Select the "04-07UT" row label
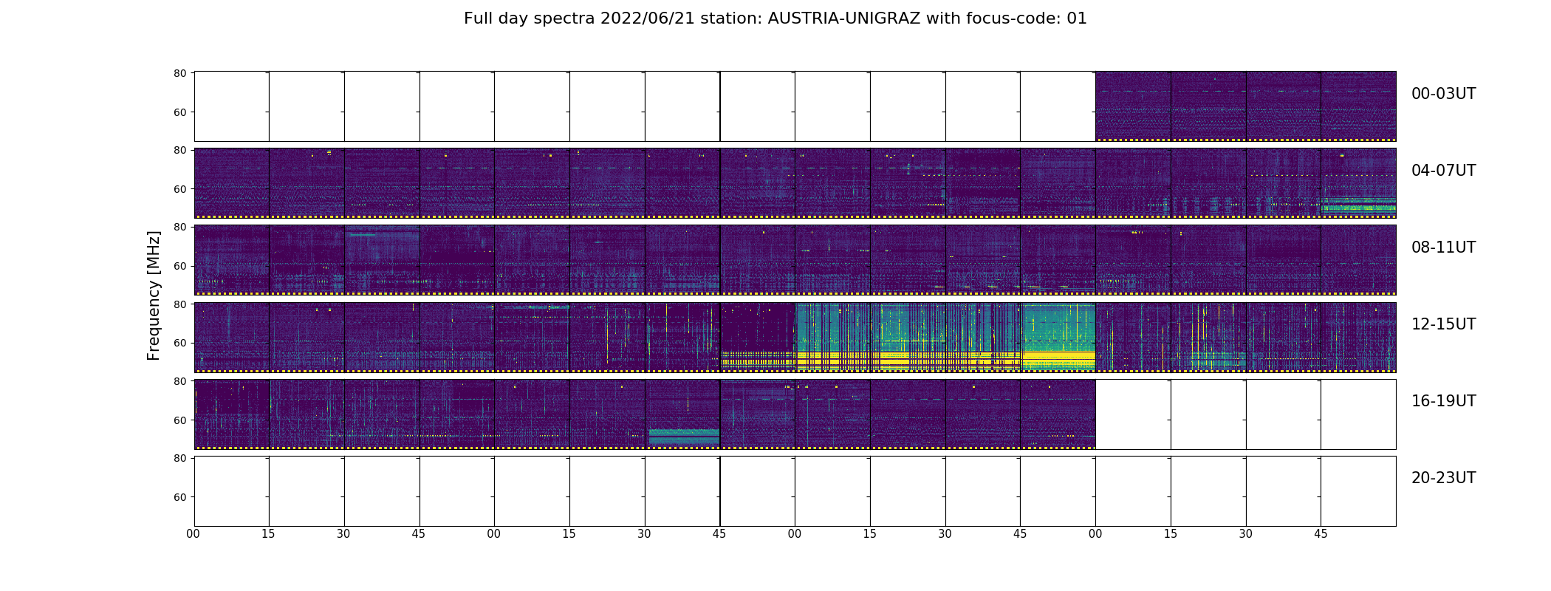 [1443, 171]
